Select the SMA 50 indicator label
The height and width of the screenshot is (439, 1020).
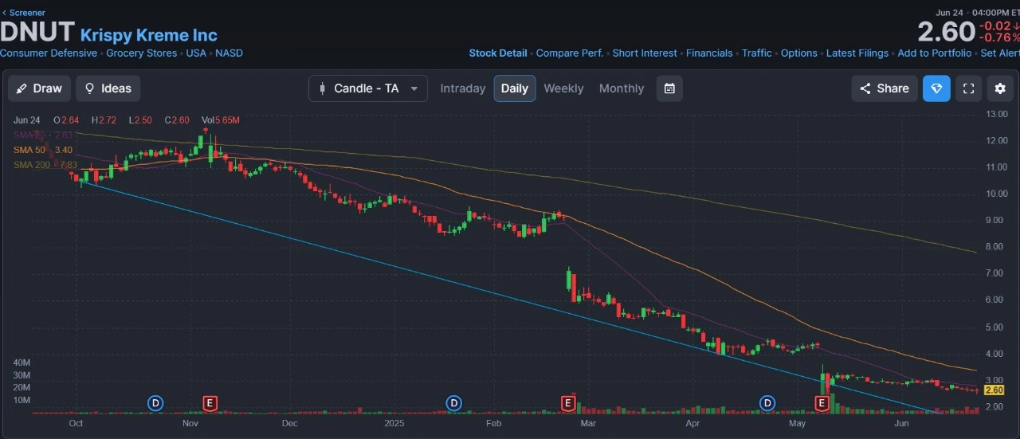[43, 150]
